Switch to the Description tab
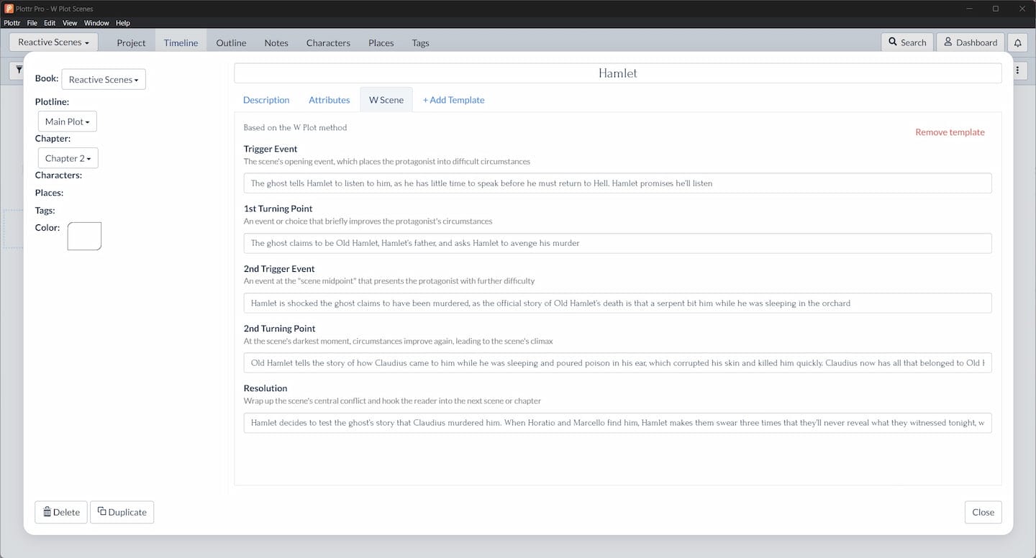The width and height of the screenshot is (1036, 558). [x=266, y=100]
